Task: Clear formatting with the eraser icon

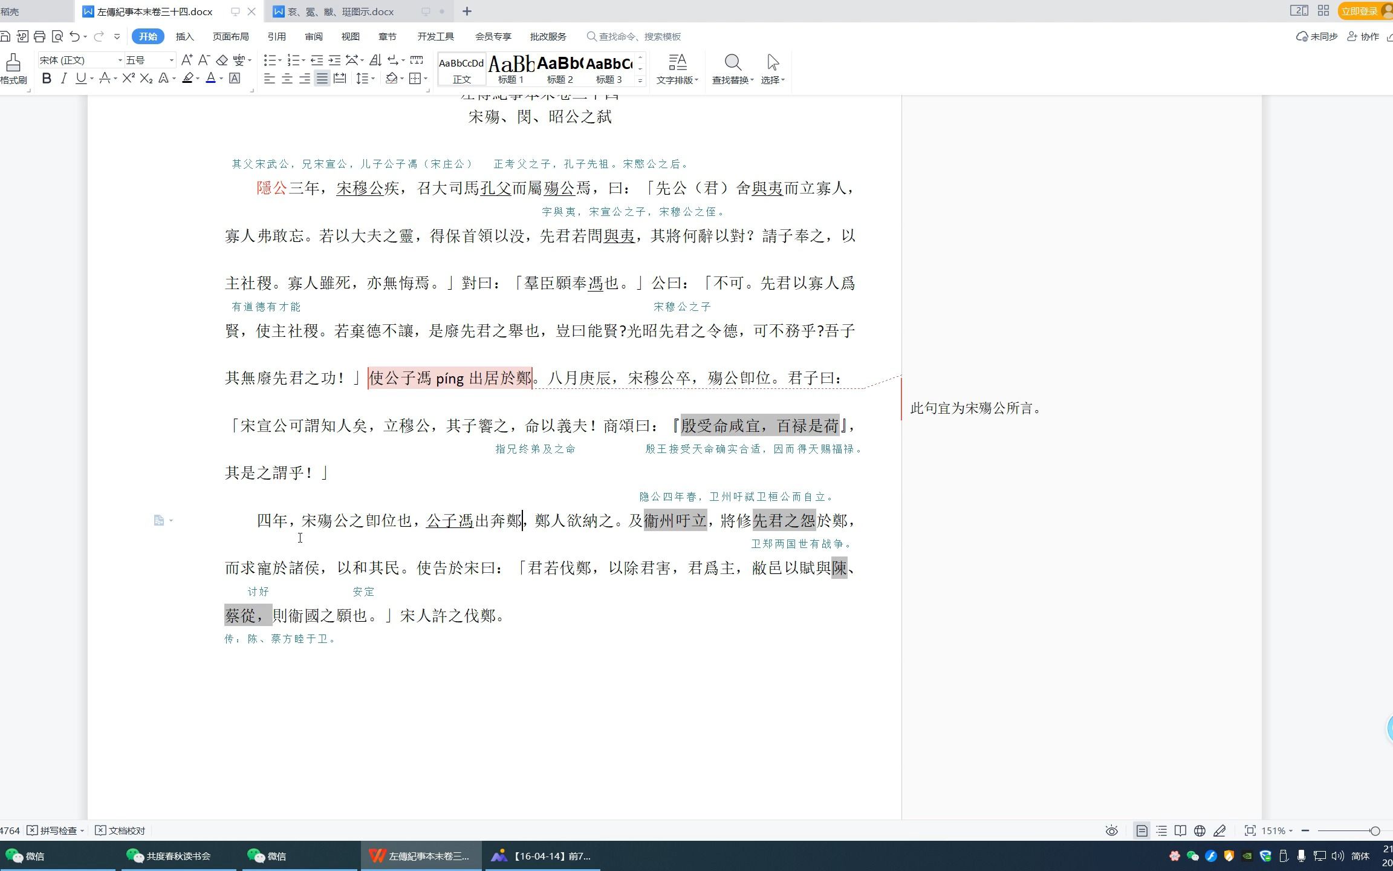Action: click(222, 60)
